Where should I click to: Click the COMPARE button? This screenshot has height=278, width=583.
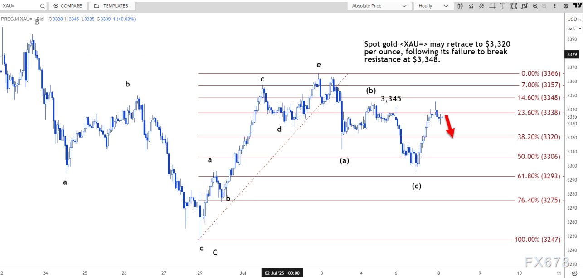point(68,6)
